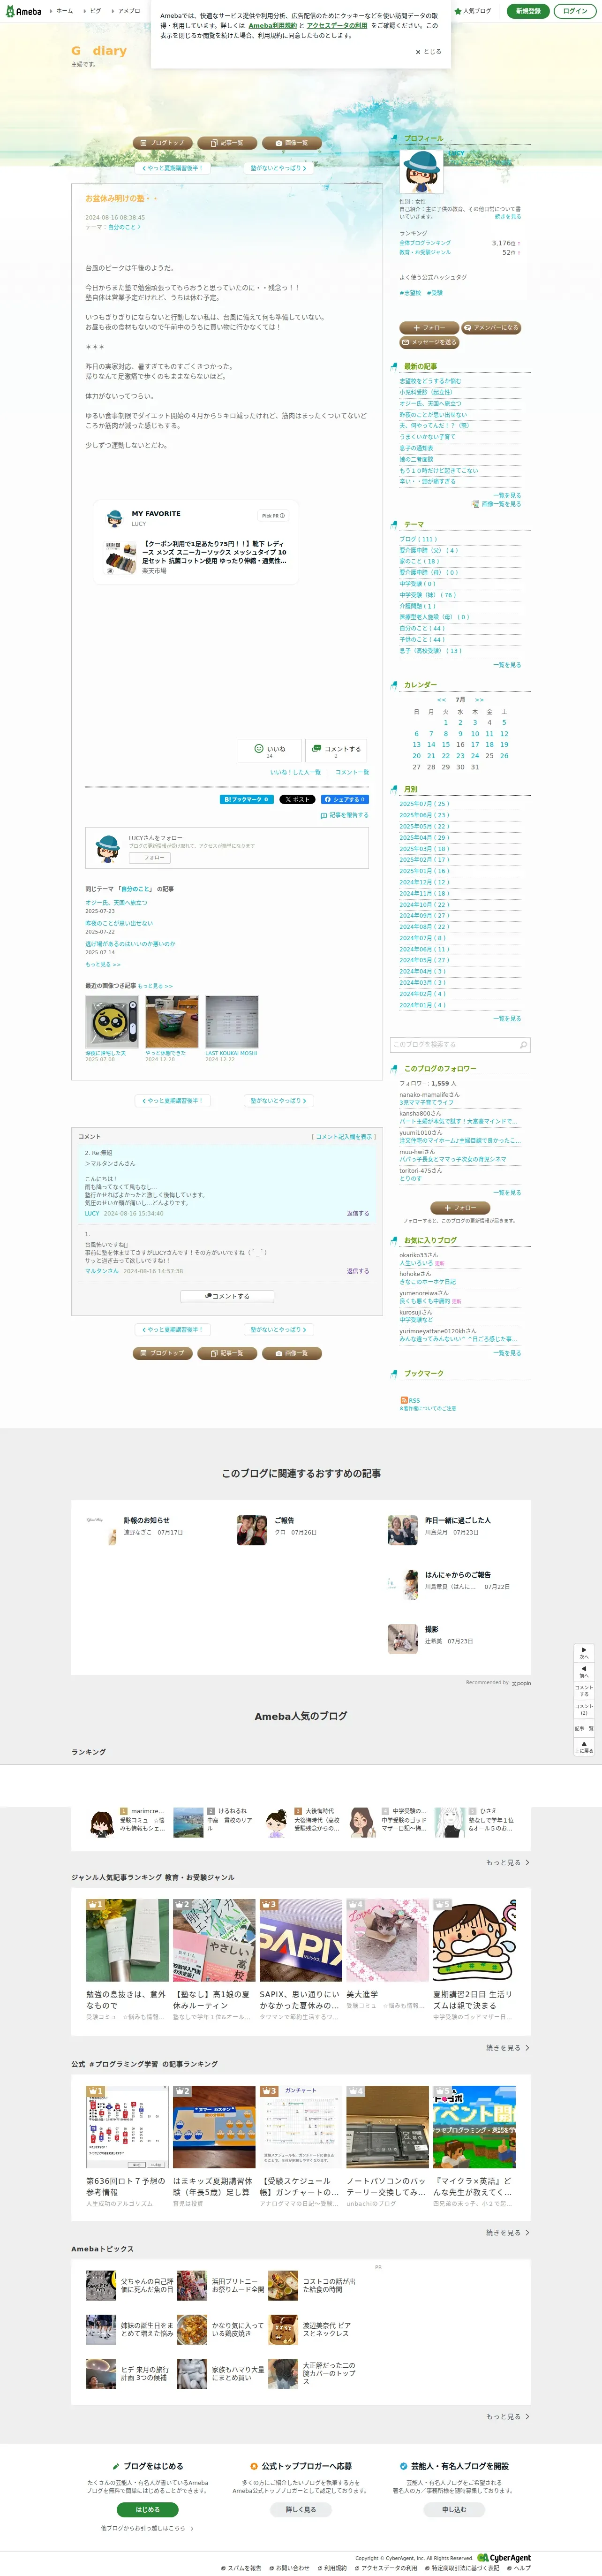
Task: Open theme 中学受験（娘） ( 76 )
Action: (427, 595)
